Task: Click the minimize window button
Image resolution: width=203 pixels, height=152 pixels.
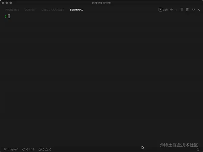Action: pos(7,3)
